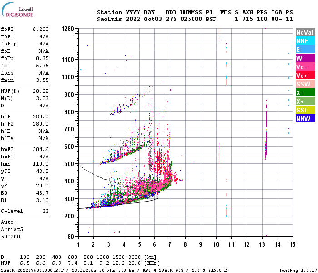Screen dimensions: 318x273
Task: Click the hmE value 110.0
Action: coord(40,164)
